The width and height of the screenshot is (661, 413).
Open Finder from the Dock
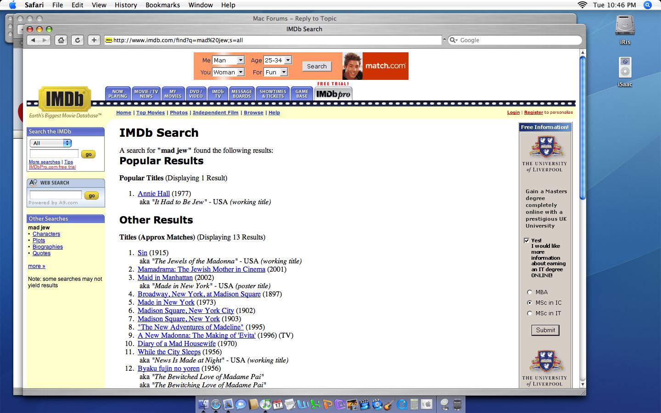pos(204,404)
